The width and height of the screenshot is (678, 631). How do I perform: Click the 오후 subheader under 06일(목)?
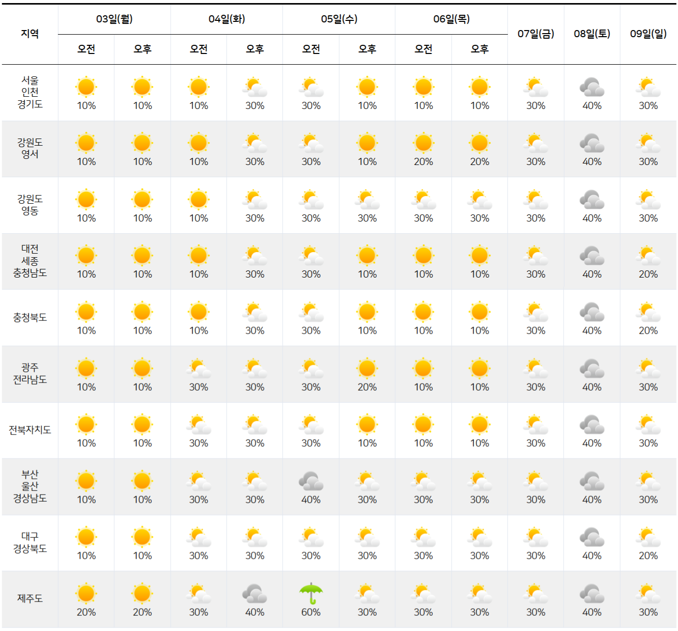479,49
